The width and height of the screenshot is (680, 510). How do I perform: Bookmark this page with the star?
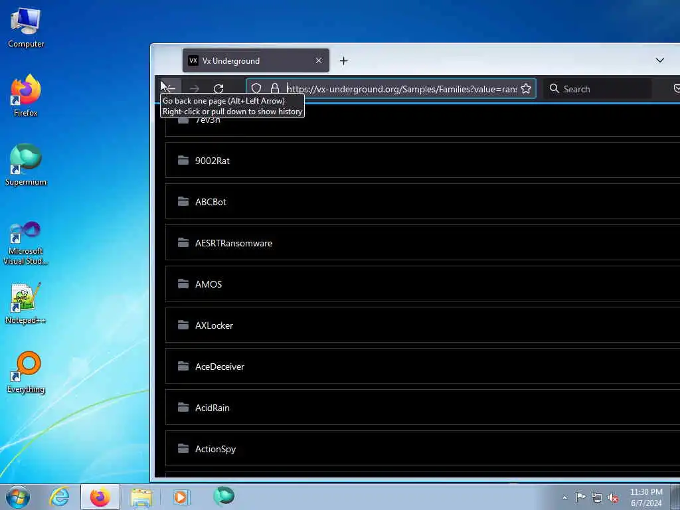[526, 89]
